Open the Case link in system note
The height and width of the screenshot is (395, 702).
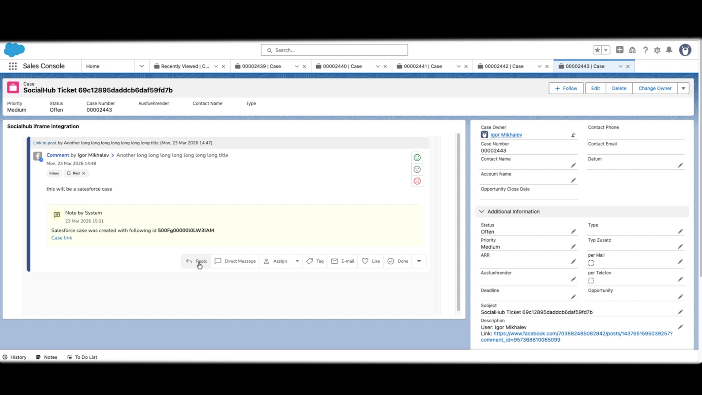coord(62,238)
